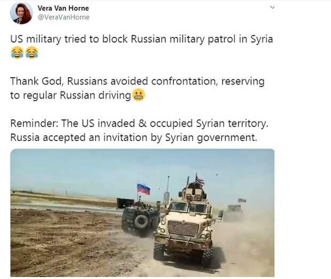Click the second crying-laughing emoji
This screenshot has height=279, width=331.
coord(31,52)
